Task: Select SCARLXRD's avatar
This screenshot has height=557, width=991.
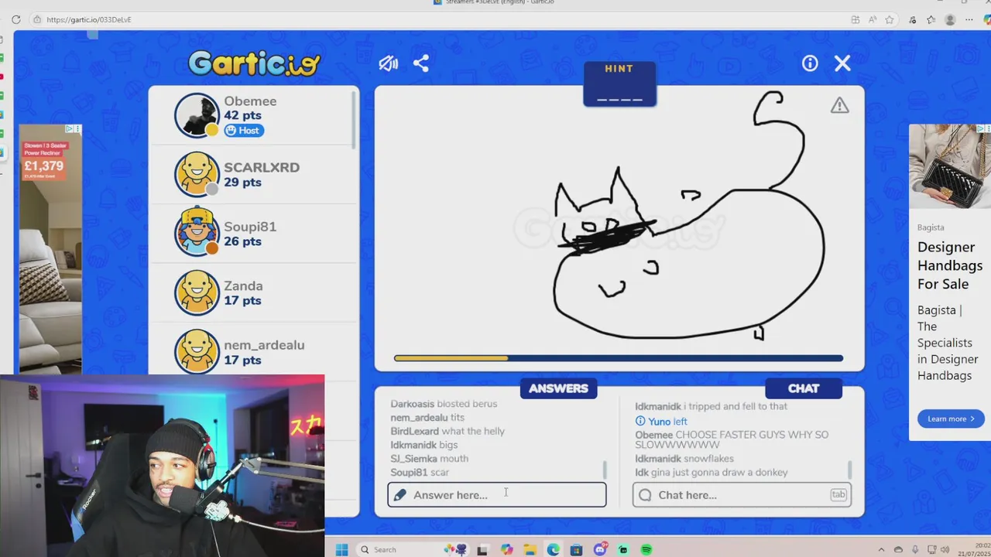Action: pyautogui.click(x=197, y=174)
